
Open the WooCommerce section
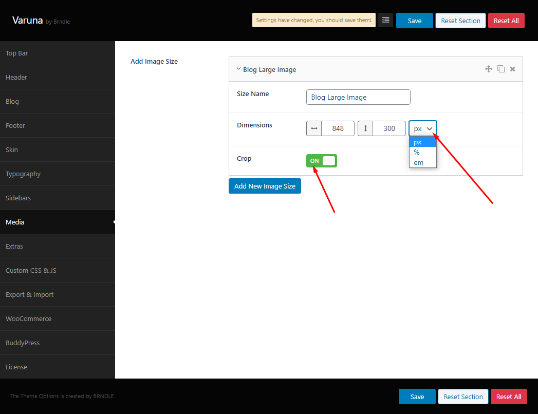58,318
